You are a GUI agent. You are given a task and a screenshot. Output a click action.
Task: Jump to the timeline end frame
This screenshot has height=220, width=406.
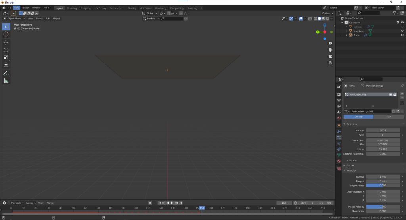(x=181, y=203)
